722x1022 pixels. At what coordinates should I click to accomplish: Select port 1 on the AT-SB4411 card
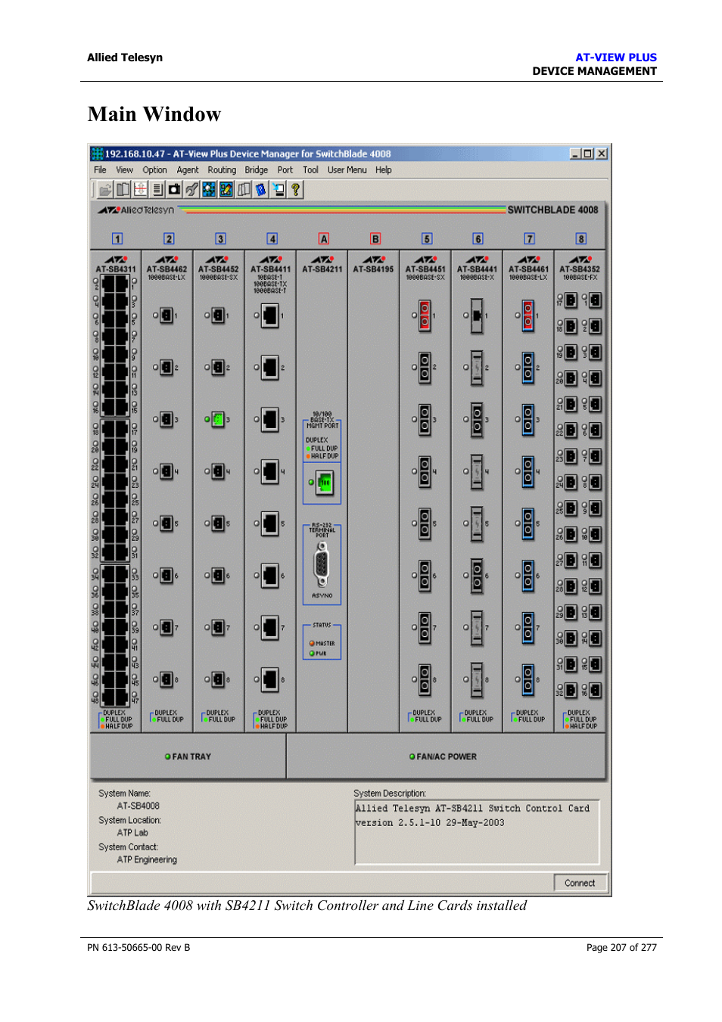(270, 315)
